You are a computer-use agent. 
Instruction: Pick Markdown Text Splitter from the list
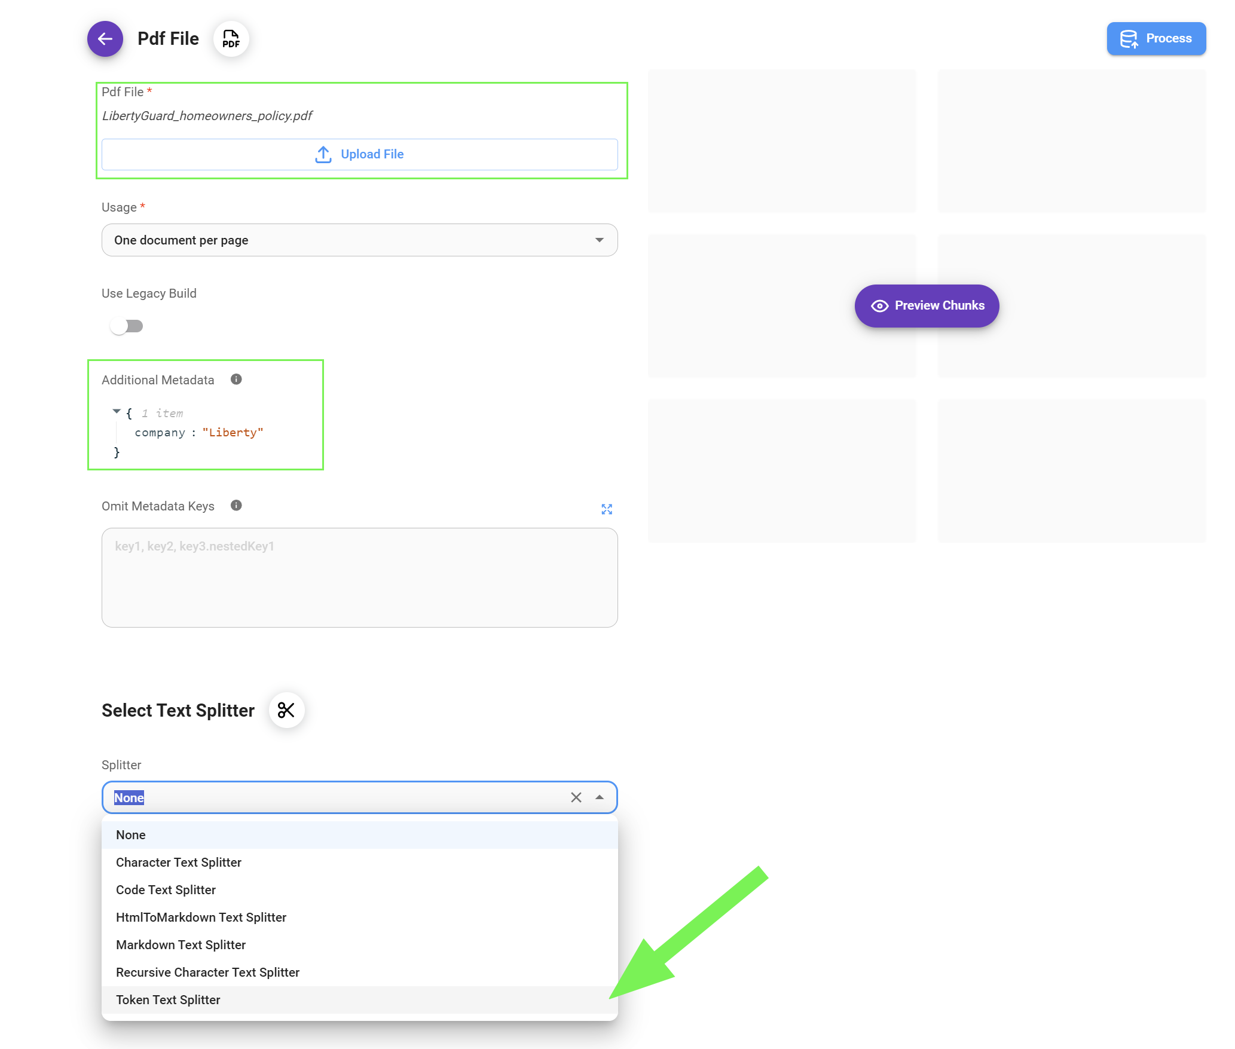pos(181,945)
